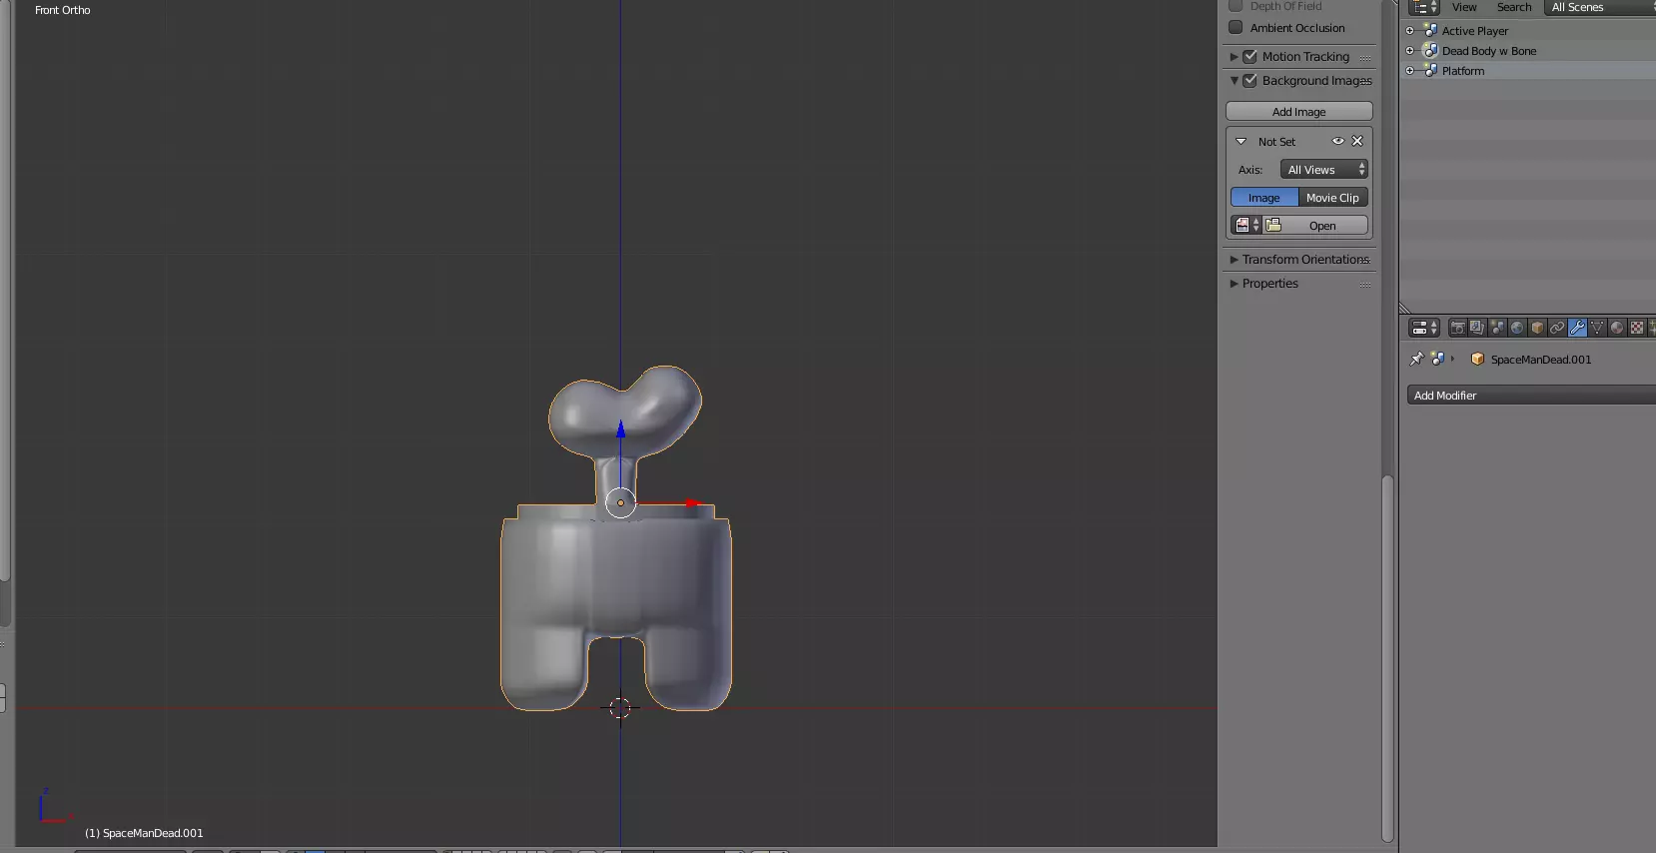Click the scene icon next to Active Player
The width and height of the screenshot is (1656, 853).
[1430, 31]
